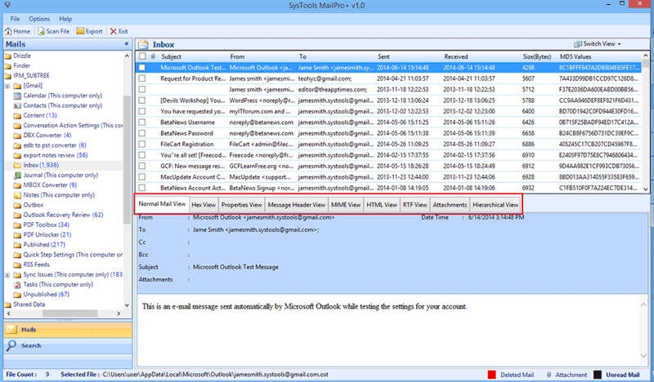Viewport: 654px width, 382px height.
Task: Switch to the MIME View tab
Action: (346, 205)
